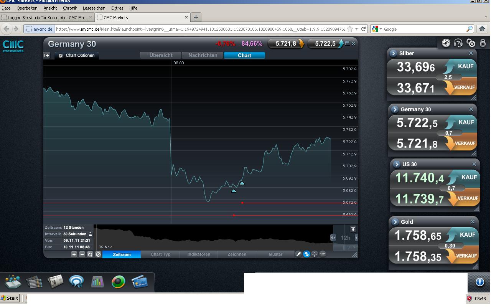Open the Chart Typ tab
The width and height of the screenshot is (491, 307).
coord(160,254)
